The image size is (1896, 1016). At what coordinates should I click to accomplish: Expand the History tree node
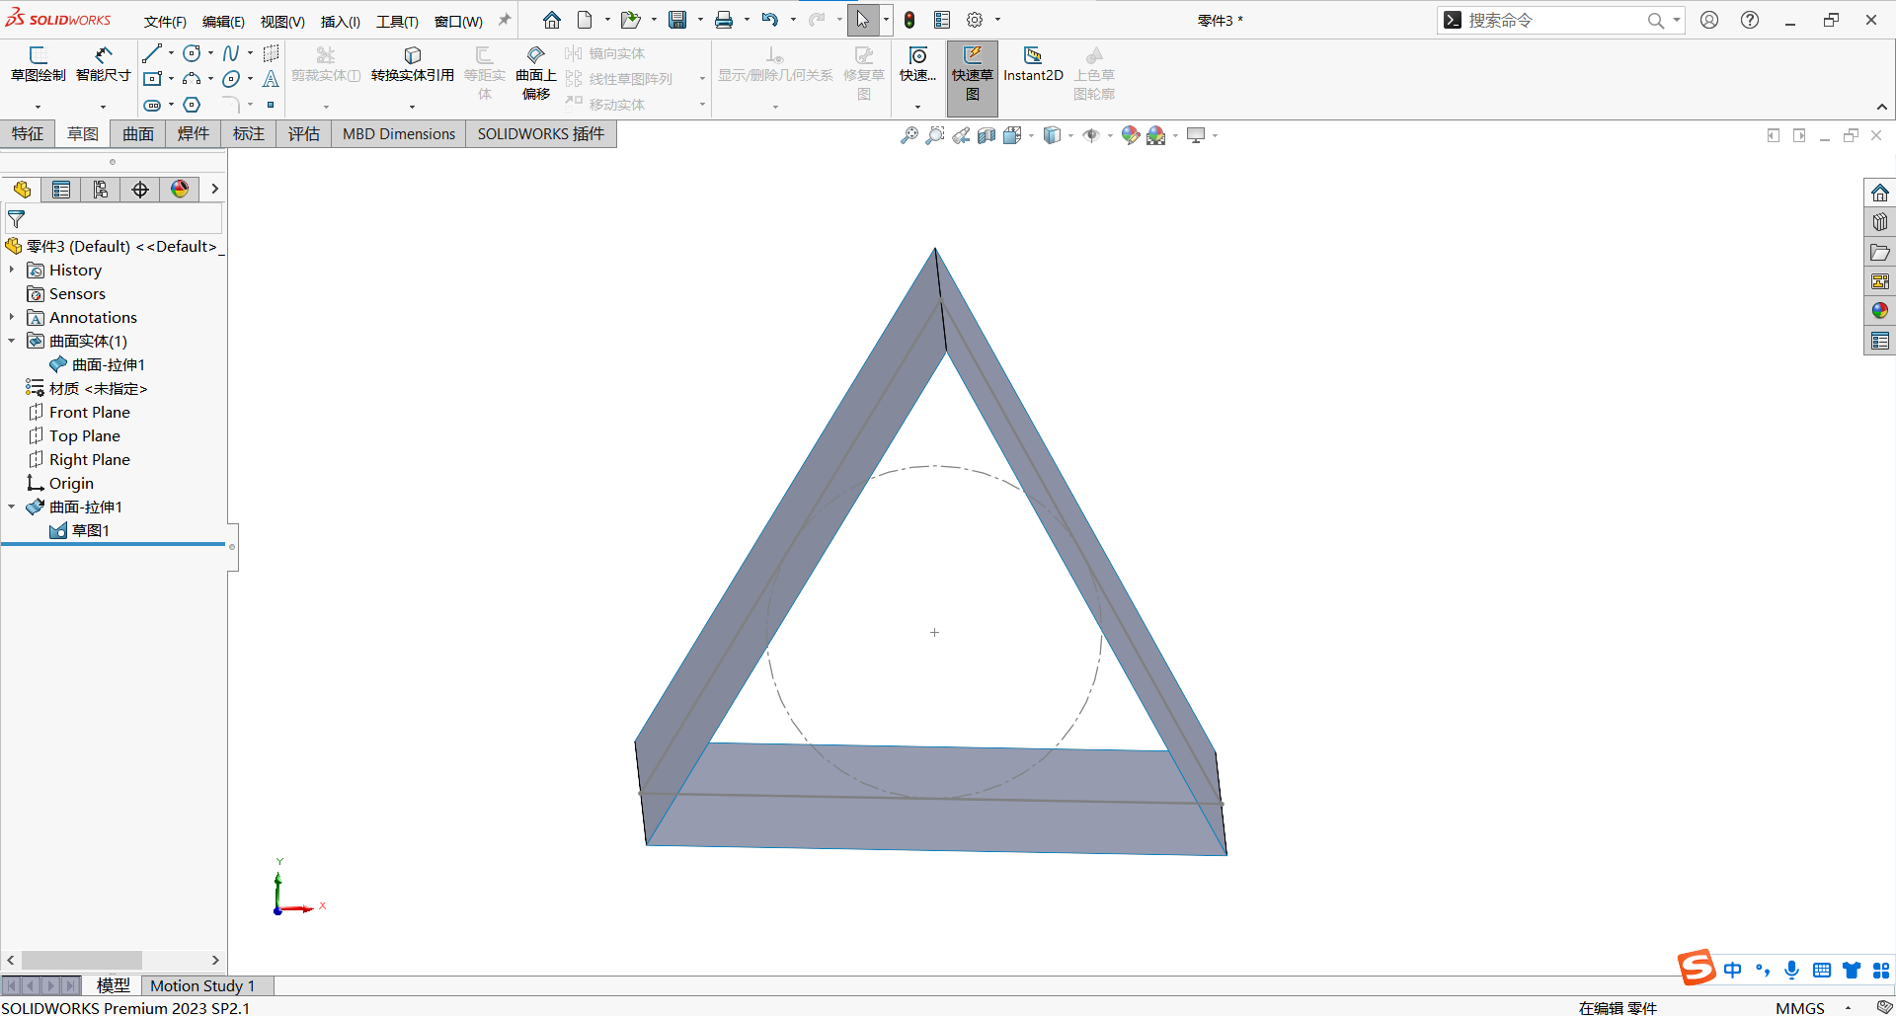pos(12,270)
